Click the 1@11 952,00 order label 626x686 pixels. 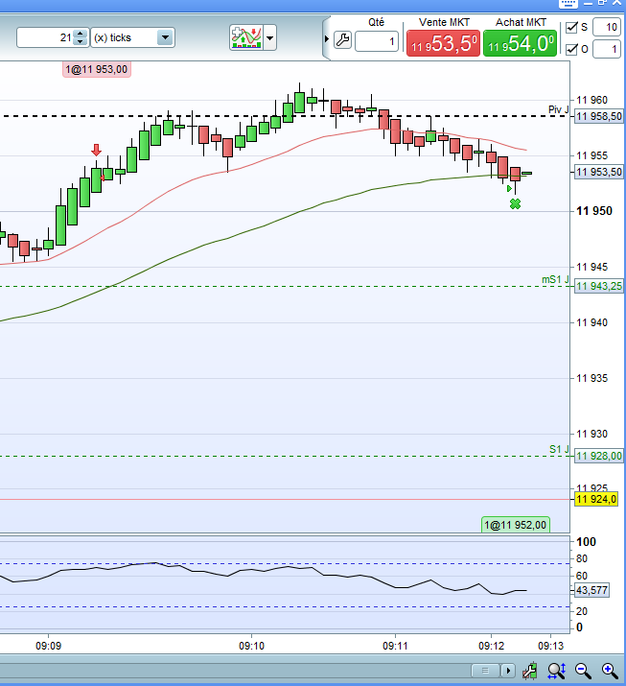click(x=516, y=525)
